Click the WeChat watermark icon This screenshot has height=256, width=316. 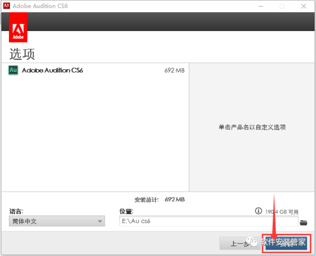(253, 242)
